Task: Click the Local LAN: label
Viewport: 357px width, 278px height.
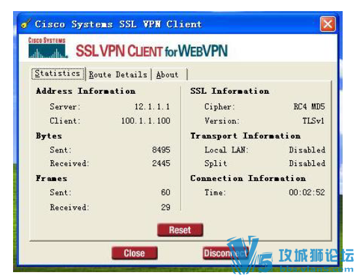Action: 226,150
